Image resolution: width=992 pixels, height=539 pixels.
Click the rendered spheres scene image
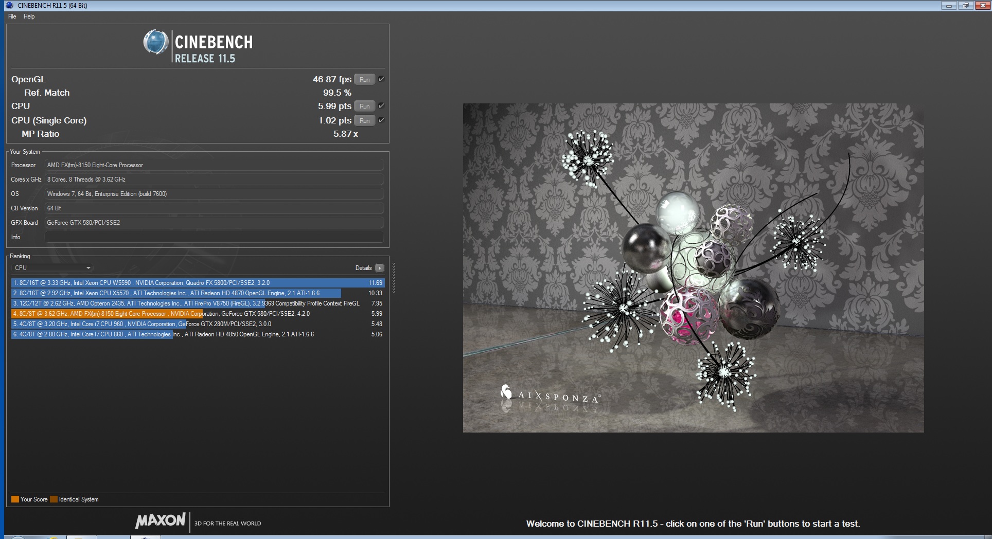click(693, 268)
